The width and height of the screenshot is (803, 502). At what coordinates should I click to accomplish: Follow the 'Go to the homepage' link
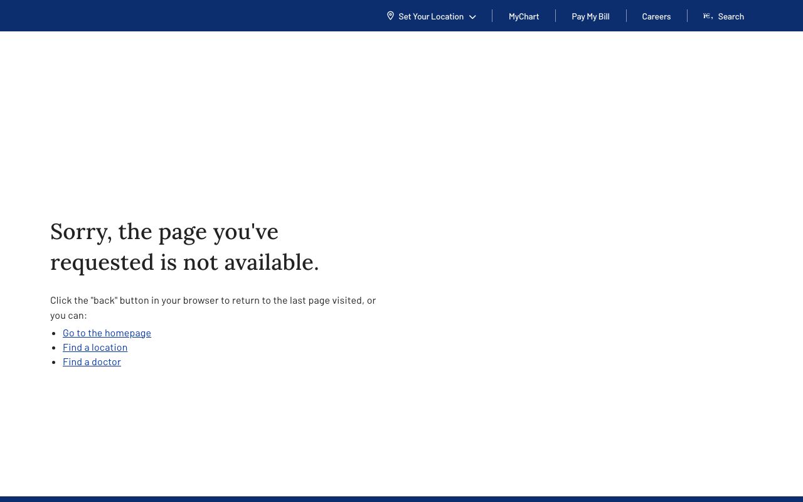pos(107,333)
